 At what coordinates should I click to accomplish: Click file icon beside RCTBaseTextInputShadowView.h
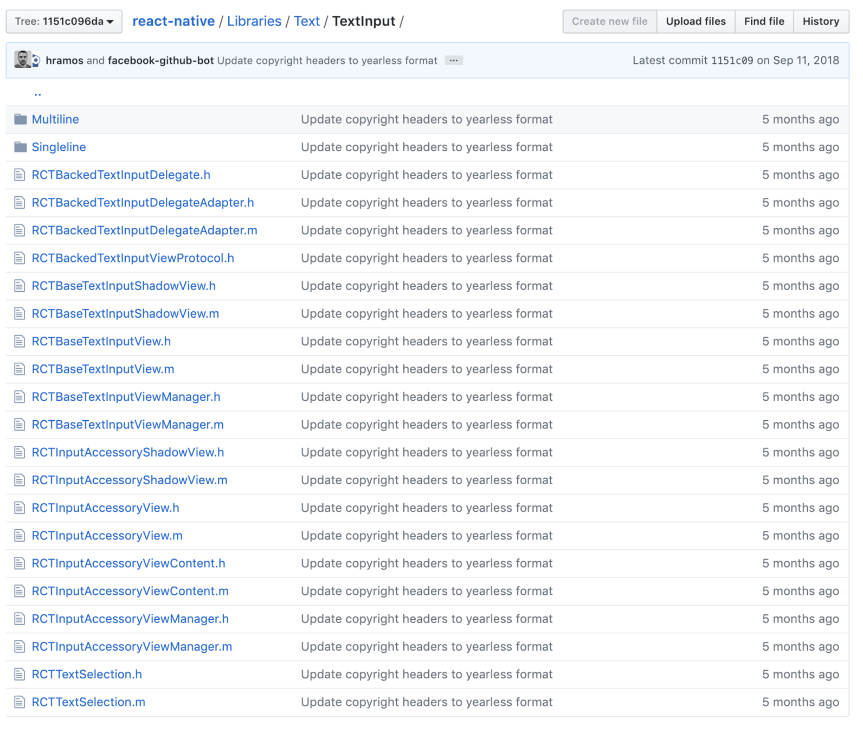coord(20,286)
